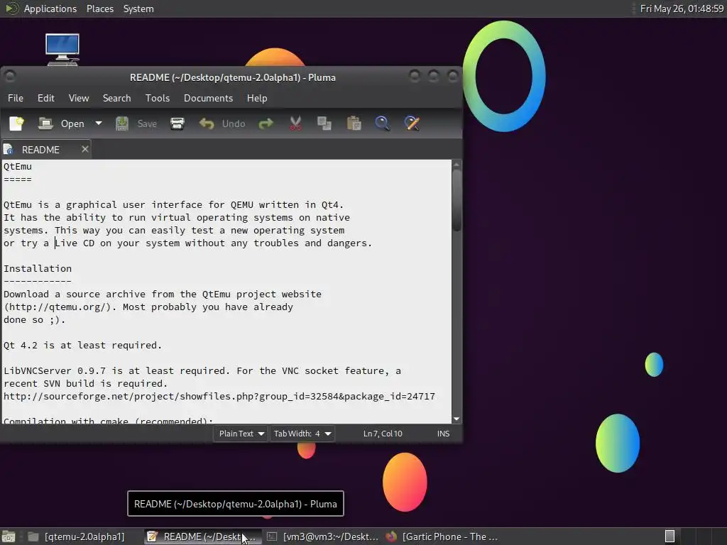Click the 'Installation' heading text
Image resolution: width=727 pixels, height=545 pixels.
[38, 268]
